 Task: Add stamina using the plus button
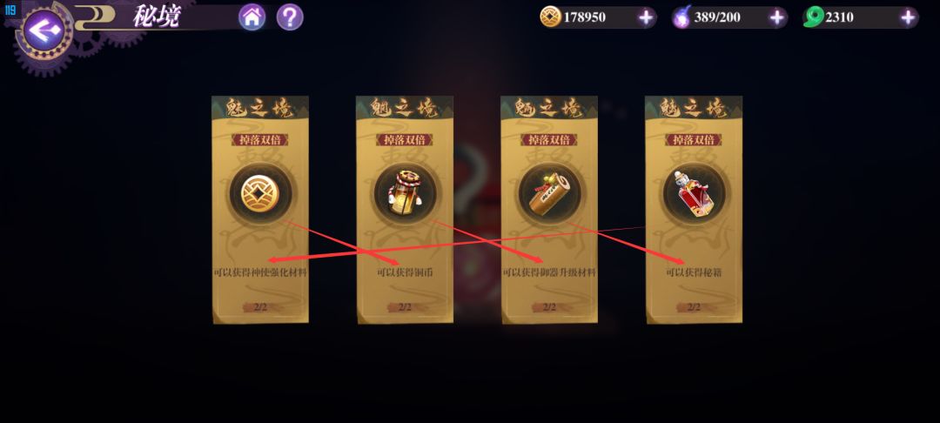click(777, 17)
